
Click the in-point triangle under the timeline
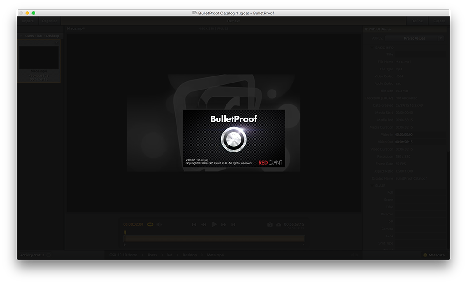pyautogui.click(x=125, y=245)
